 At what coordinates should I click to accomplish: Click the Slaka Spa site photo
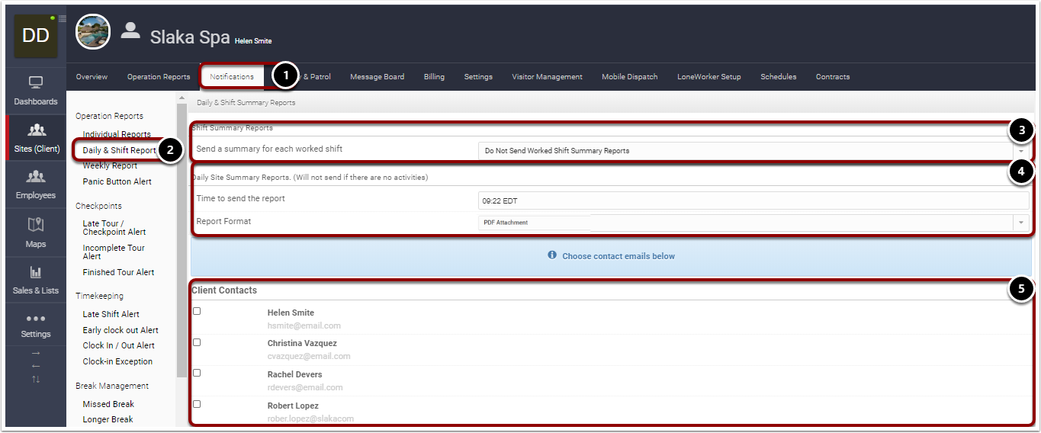[93, 32]
